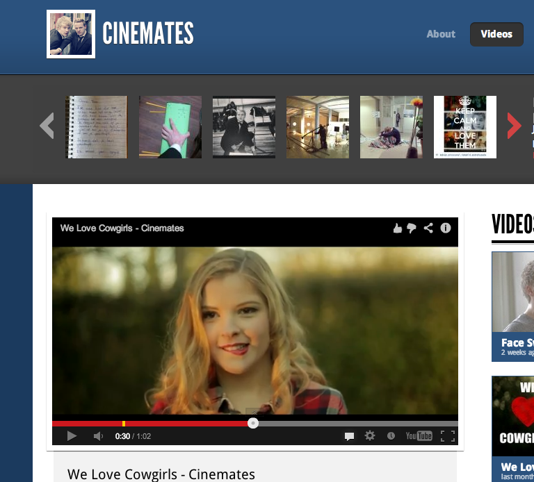Open the We Love Cowgirls sidebar card
This screenshot has height=482, width=534.
513,429
